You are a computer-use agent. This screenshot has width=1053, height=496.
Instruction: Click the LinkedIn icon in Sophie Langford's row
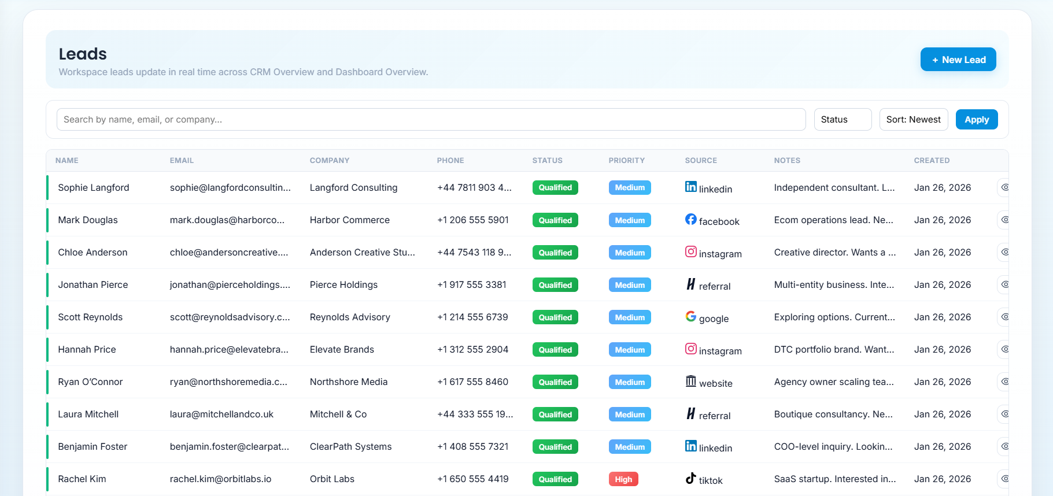[x=690, y=187]
